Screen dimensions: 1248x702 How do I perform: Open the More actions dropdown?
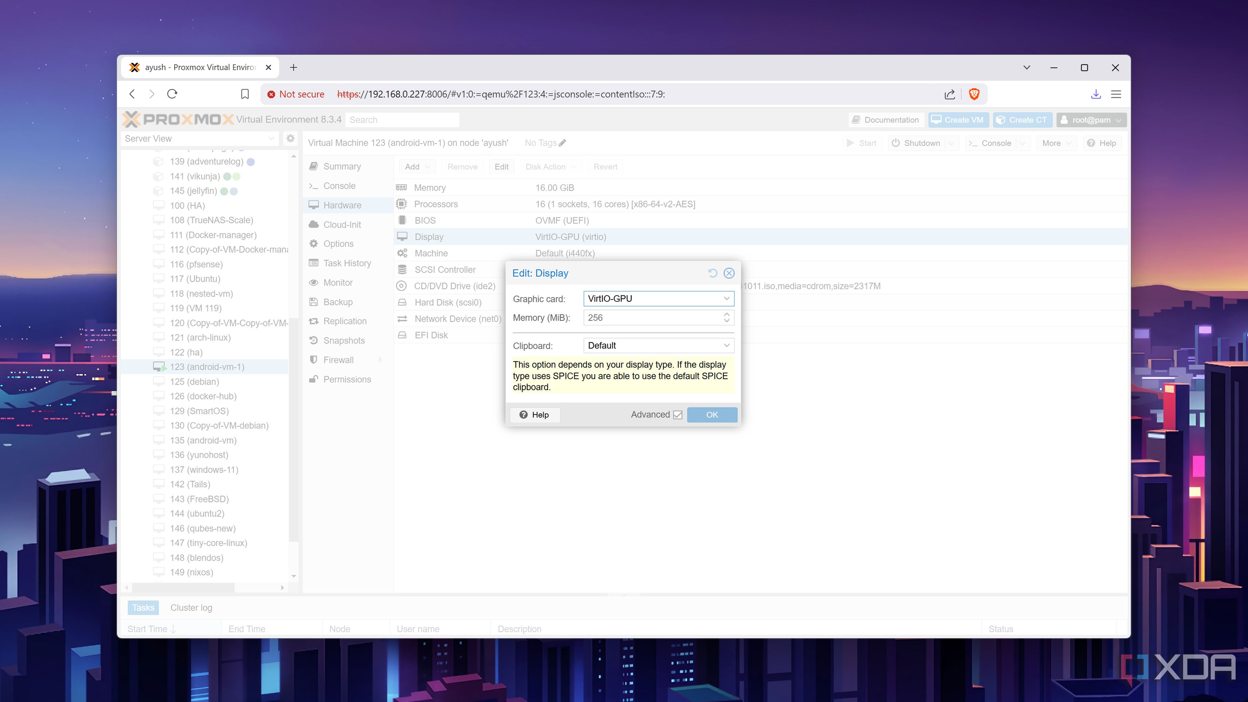tap(1056, 143)
